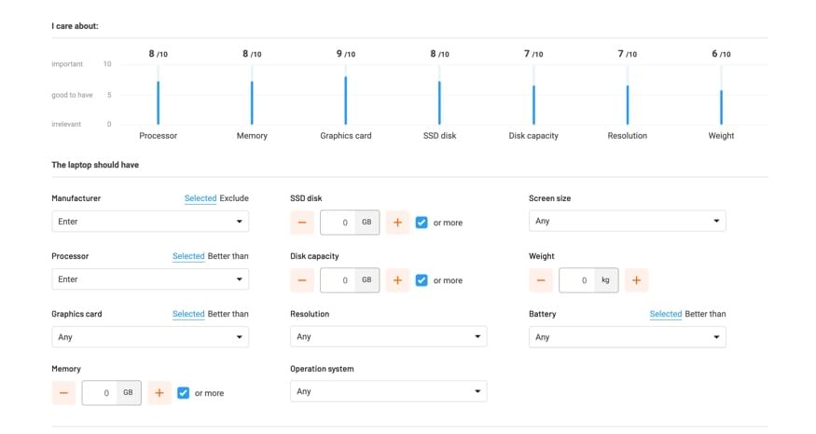This screenshot has width=816, height=434.
Task: Increase Disk capacity with plus icon
Action: pos(397,280)
